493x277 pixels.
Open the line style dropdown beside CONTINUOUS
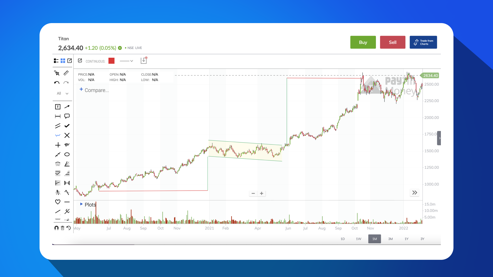(x=126, y=61)
